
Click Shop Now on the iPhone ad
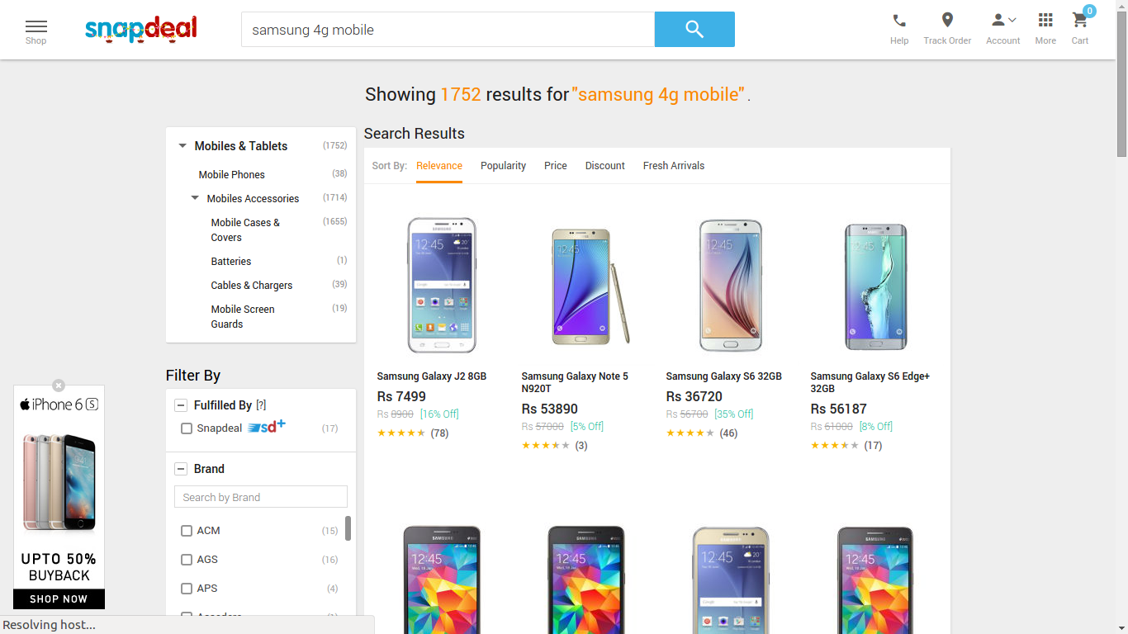[59, 599]
